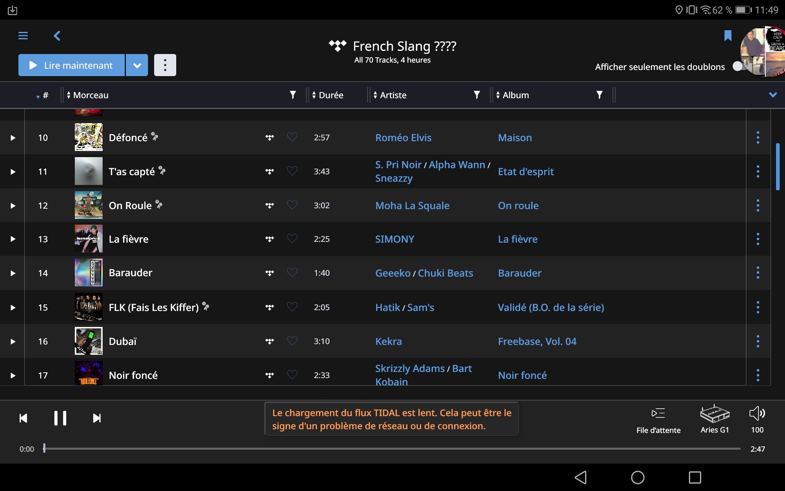The width and height of the screenshot is (785, 491).
Task: Open artist Alpha Wann
Action: point(457,165)
